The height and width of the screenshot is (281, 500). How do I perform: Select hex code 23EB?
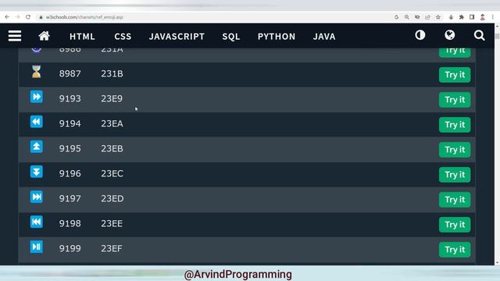(x=112, y=149)
